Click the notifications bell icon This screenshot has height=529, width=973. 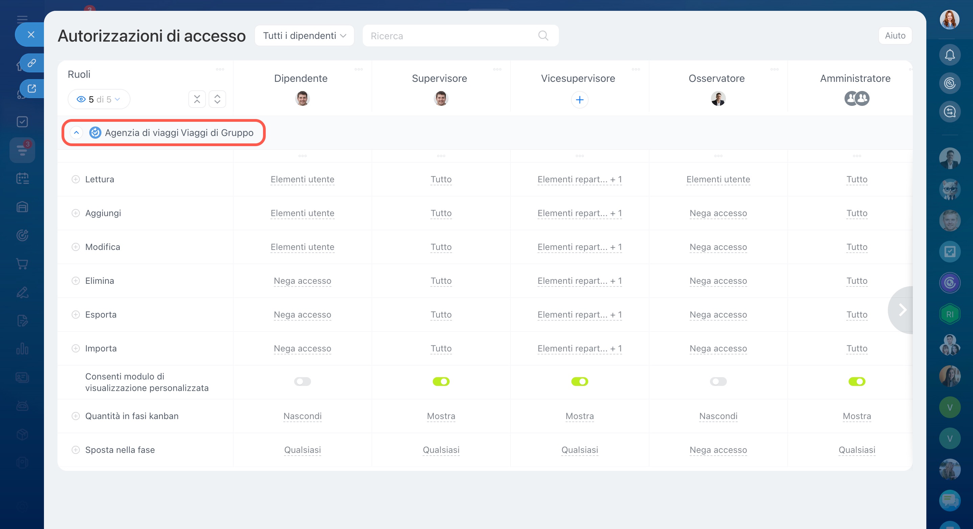[949, 55]
